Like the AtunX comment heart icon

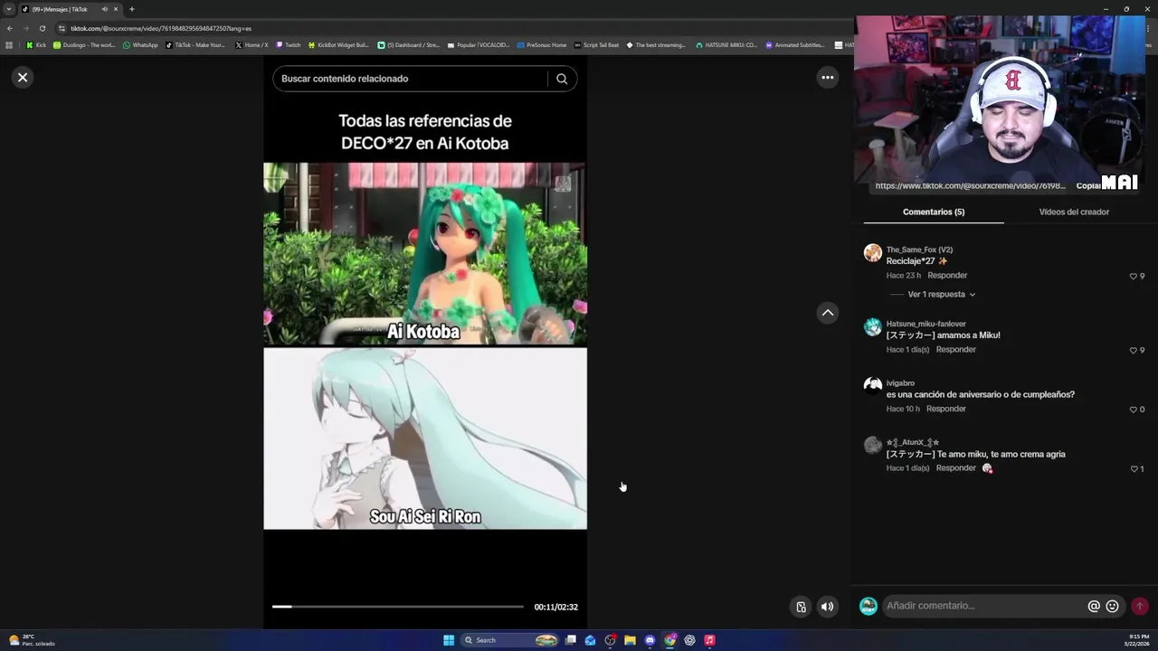coord(1134,469)
